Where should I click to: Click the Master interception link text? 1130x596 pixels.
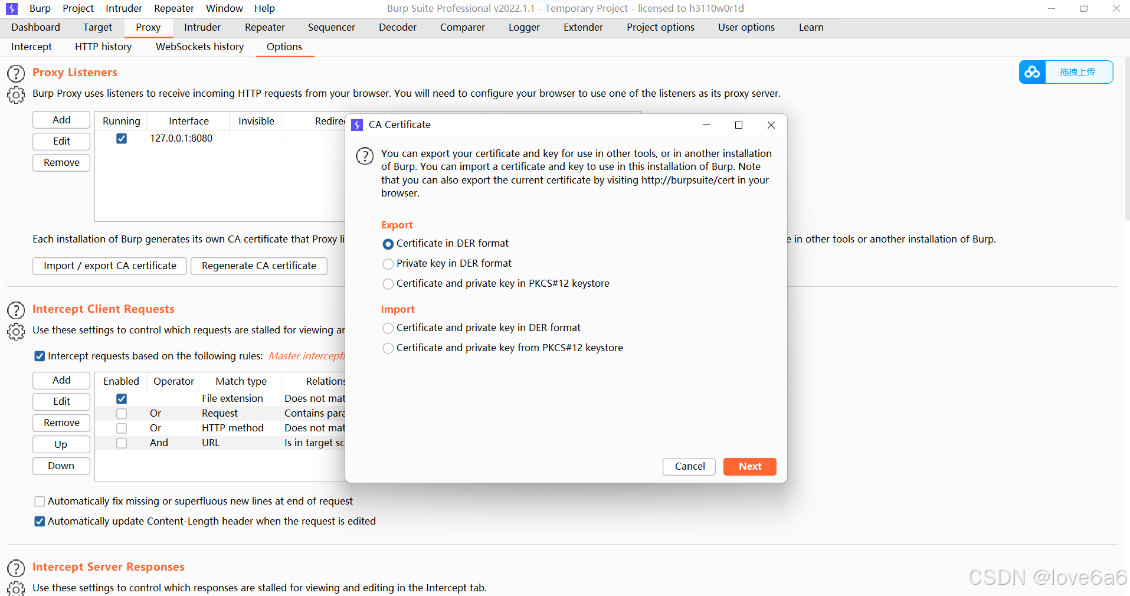[x=306, y=356]
